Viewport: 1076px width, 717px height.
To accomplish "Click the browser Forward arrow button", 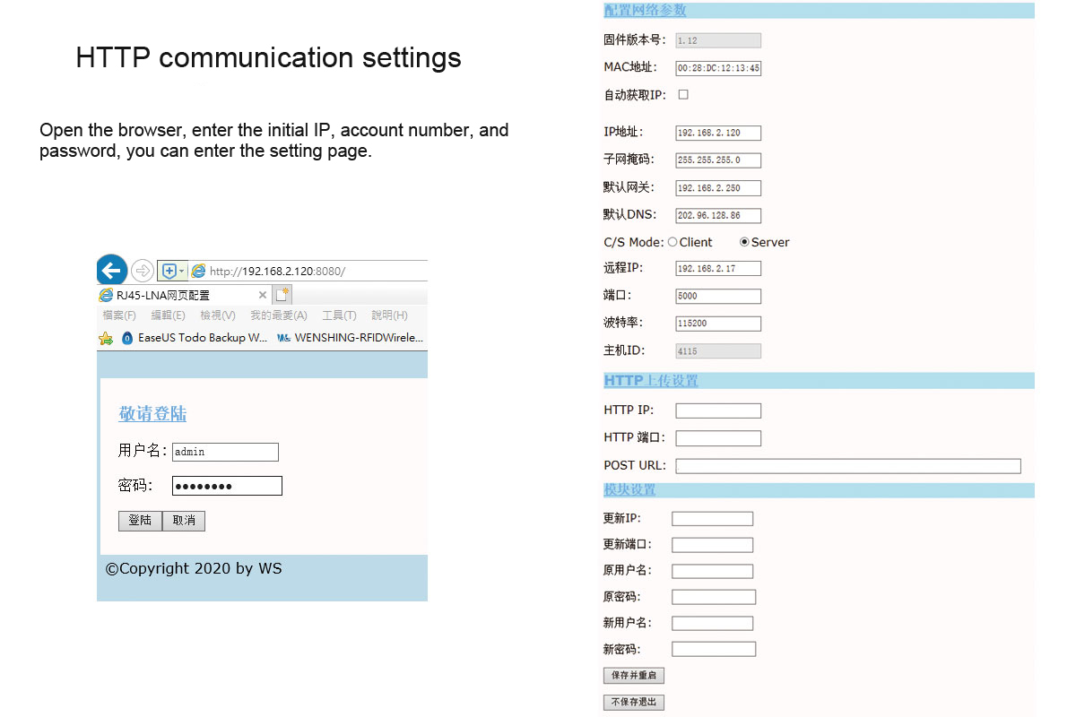I will click(142, 271).
